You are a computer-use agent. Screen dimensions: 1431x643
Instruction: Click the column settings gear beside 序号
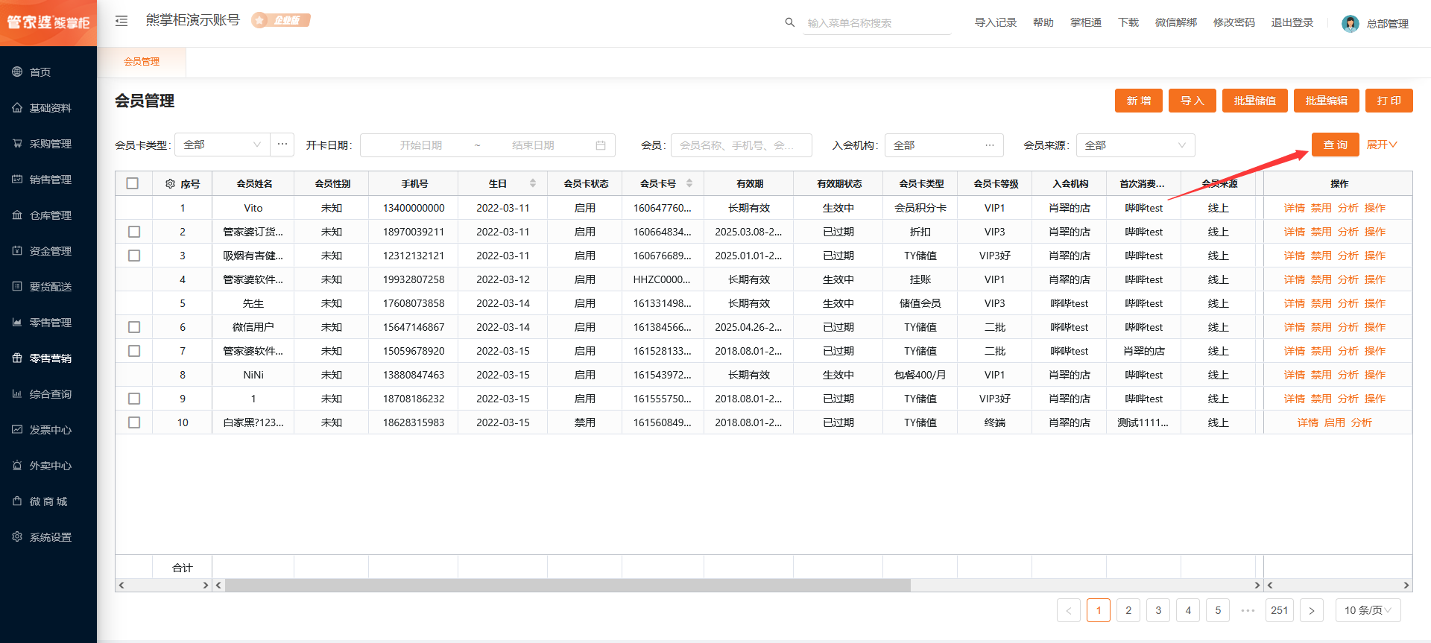tap(170, 183)
